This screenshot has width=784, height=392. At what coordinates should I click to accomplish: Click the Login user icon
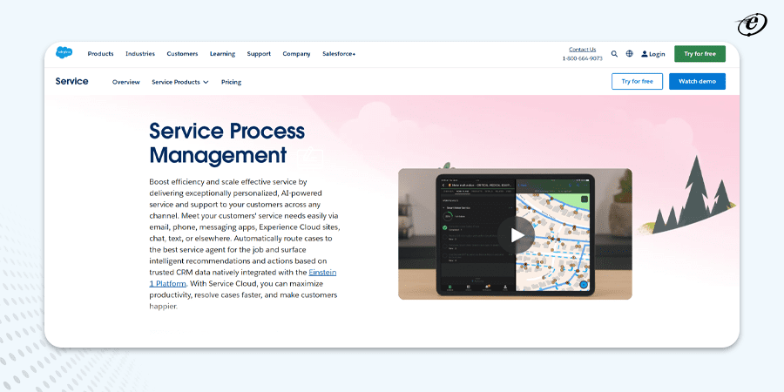coord(645,54)
